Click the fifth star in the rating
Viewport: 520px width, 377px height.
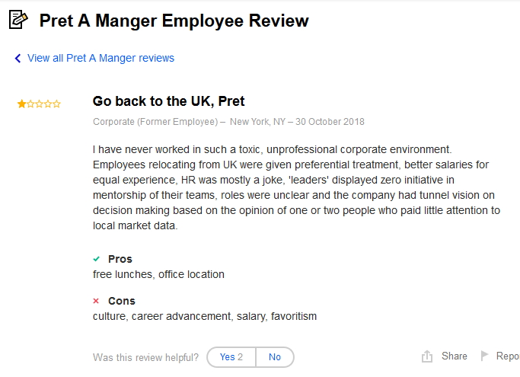(57, 104)
